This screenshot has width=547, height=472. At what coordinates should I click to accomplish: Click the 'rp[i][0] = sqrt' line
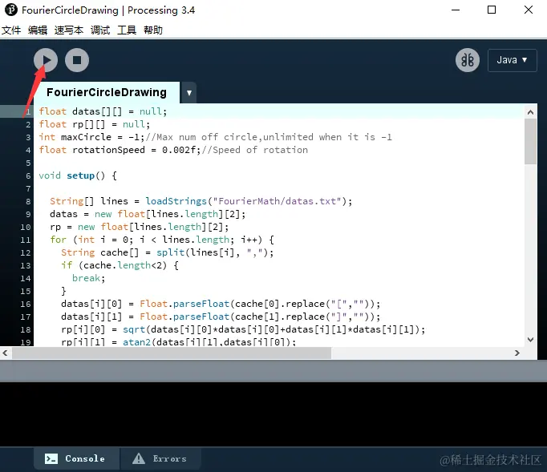[243, 330]
